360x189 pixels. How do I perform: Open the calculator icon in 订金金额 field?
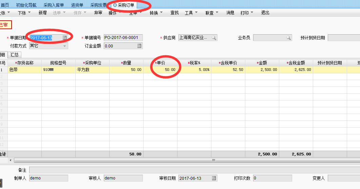pos(139,46)
